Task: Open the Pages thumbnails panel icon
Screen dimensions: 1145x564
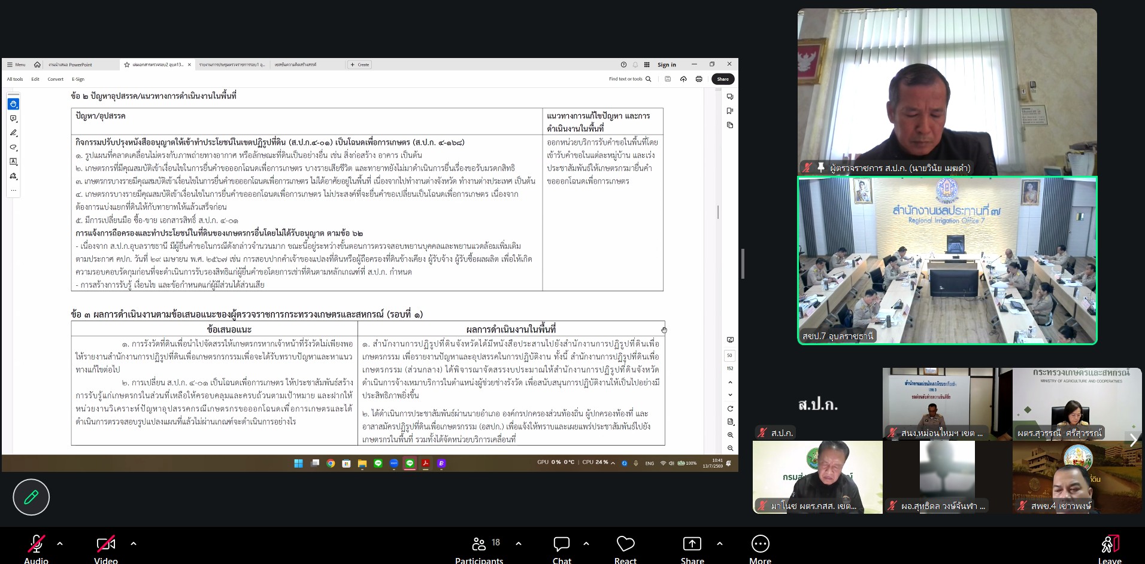Action: 730,125
